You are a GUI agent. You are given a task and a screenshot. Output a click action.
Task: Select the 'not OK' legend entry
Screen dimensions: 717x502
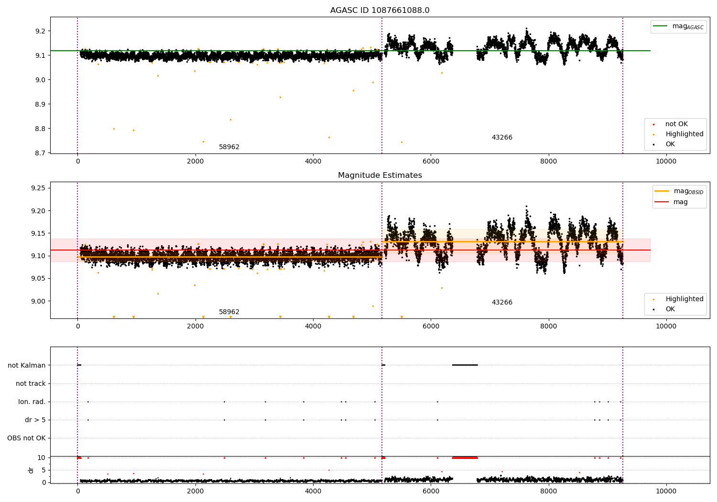pyautogui.click(x=676, y=124)
